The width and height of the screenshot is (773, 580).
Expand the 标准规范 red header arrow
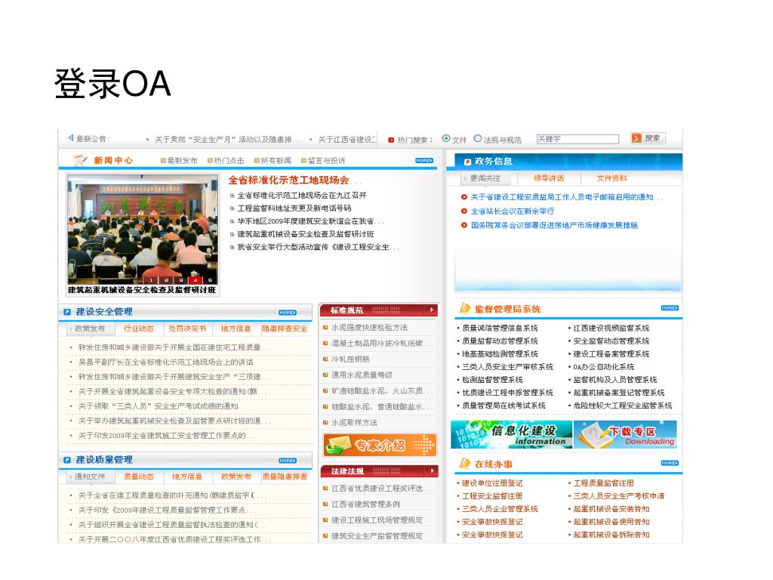tap(431, 310)
